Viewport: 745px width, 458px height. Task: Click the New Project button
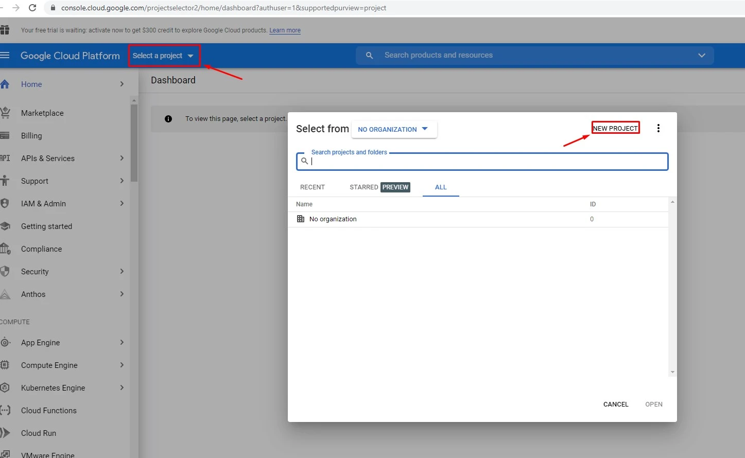(x=615, y=128)
